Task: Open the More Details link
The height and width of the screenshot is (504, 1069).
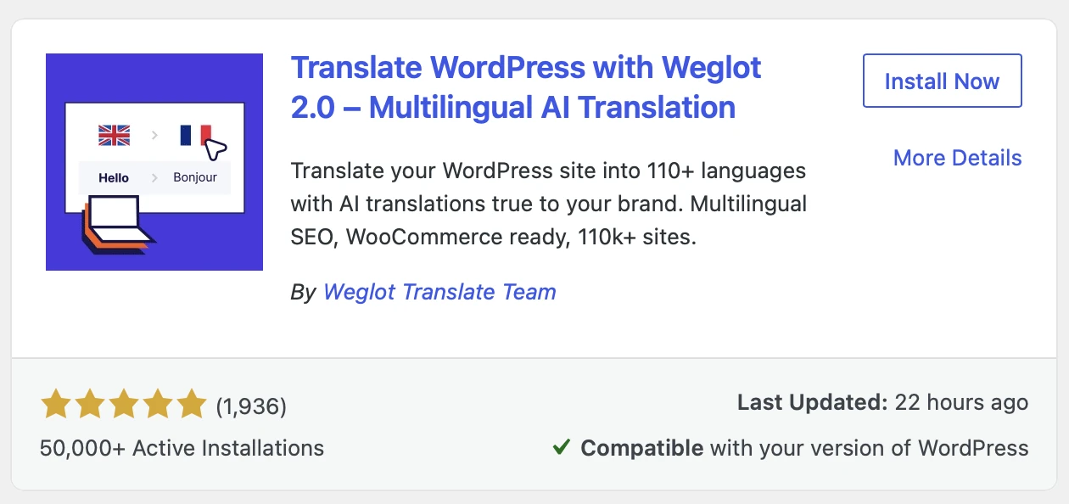Action: [957, 158]
